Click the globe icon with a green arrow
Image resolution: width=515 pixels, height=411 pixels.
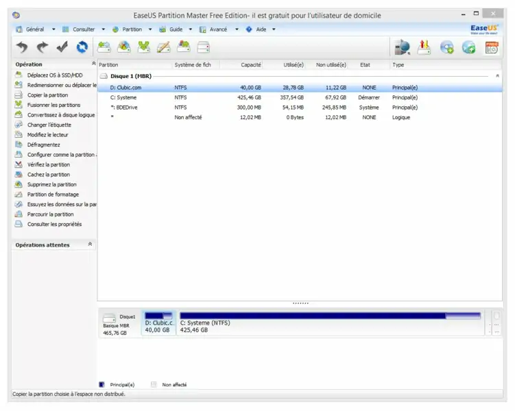point(468,47)
